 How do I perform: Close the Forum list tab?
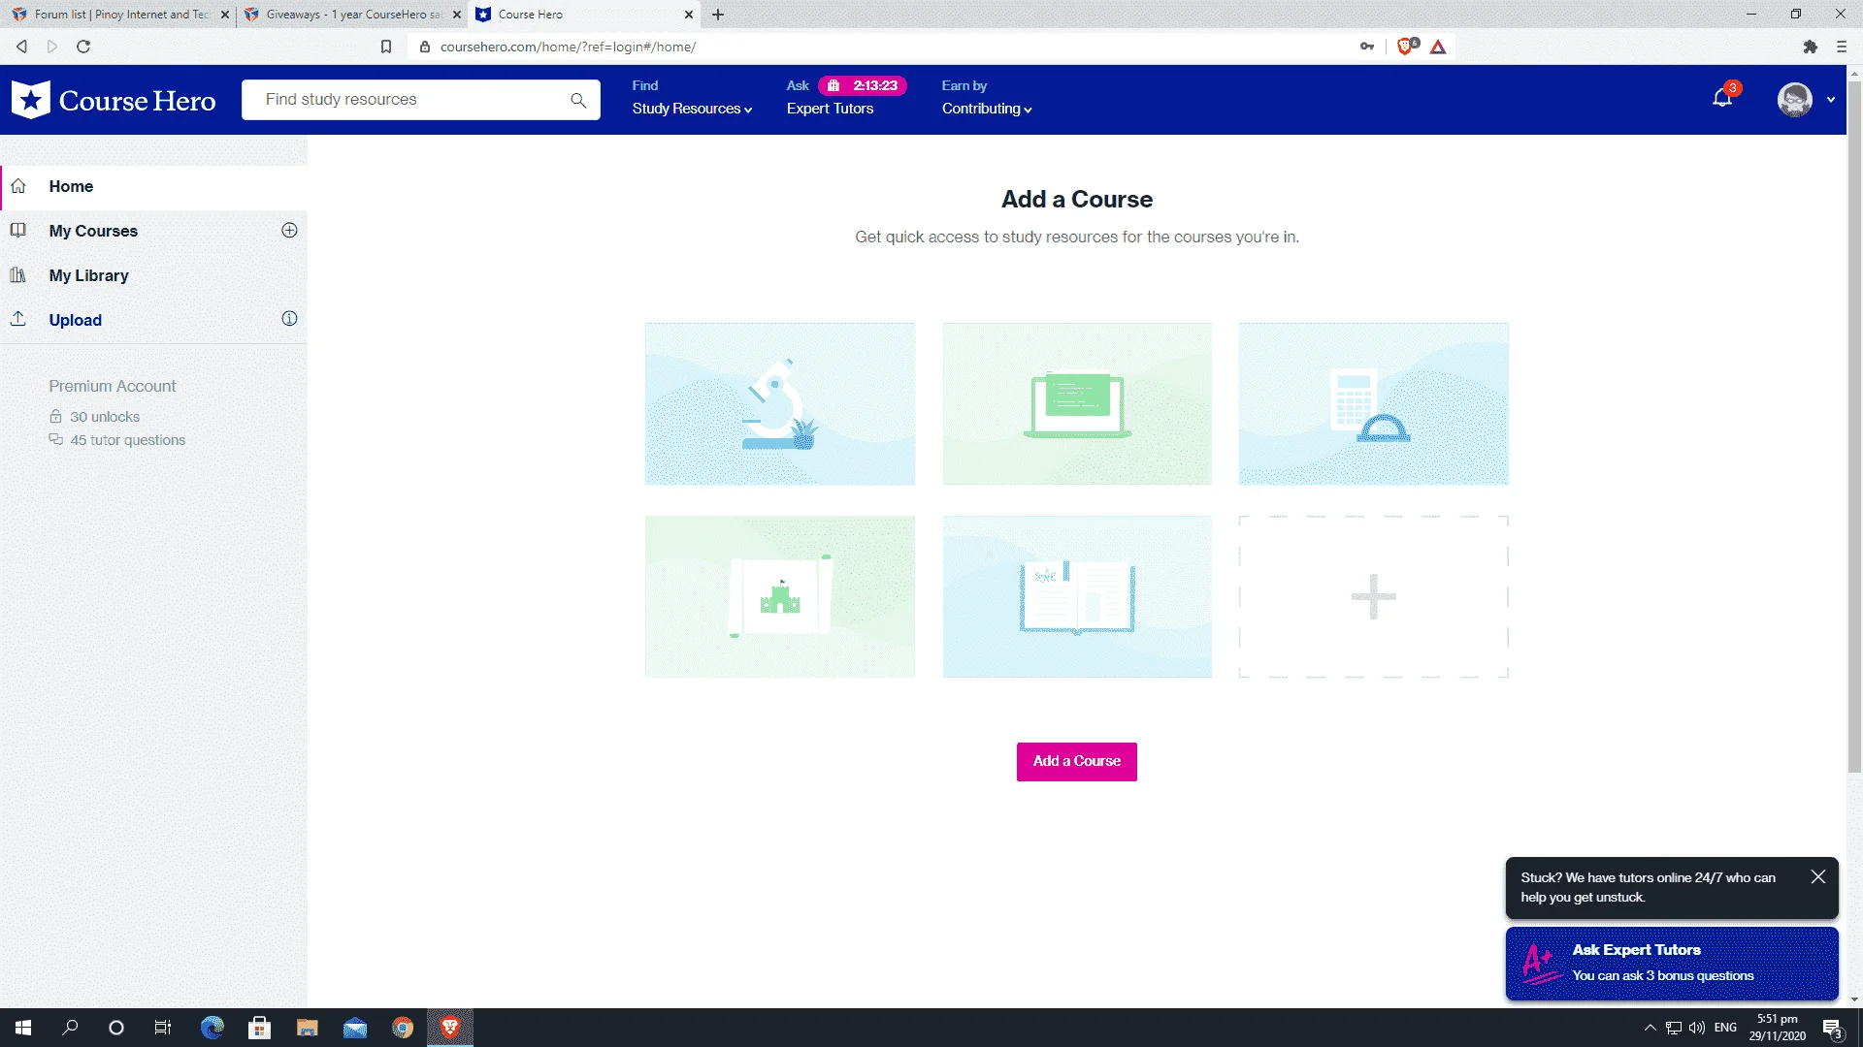point(225,15)
